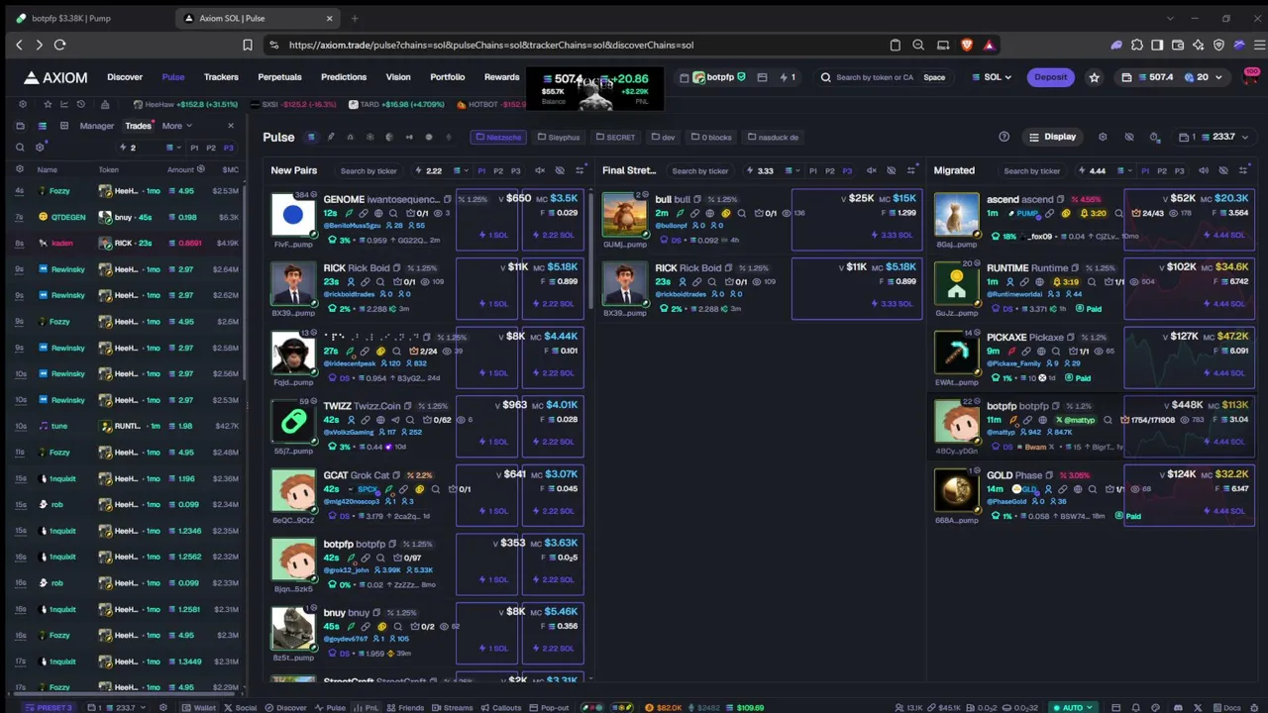Focus New Pairs Search by ticker field
The width and height of the screenshot is (1268, 713).
[x=369, y=170]
